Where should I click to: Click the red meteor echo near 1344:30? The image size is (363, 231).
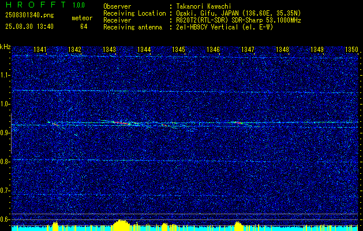coord(164,125)
